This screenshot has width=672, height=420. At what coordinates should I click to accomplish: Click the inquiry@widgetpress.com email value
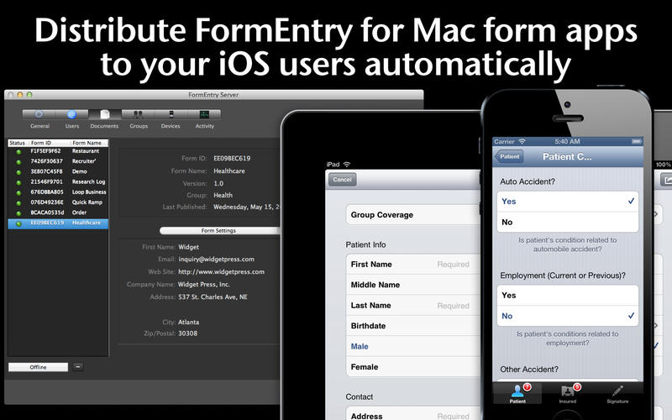217,260
